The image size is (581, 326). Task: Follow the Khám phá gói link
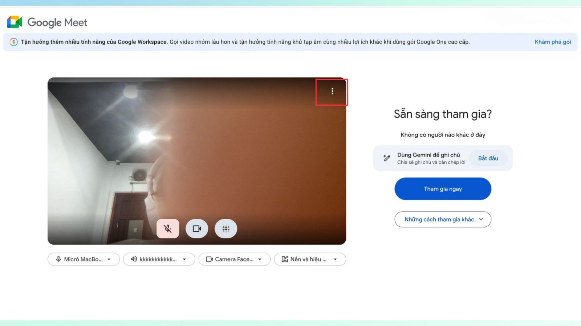tap(553, 42)
